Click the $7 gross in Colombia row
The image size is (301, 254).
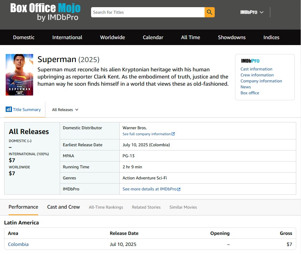(x=289, y=244)
